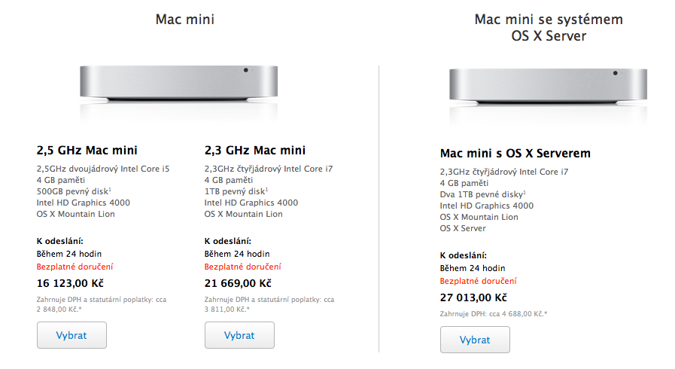Click red Bezplatné doručení under the 16 123,00 Kč model

75,267
